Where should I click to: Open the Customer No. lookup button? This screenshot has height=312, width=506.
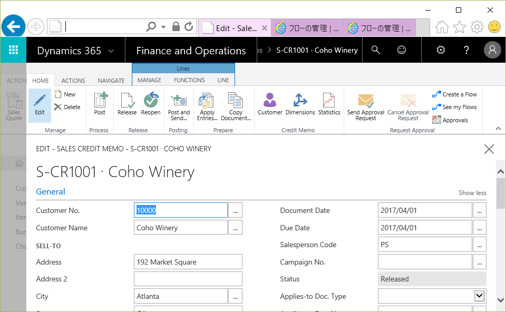[x=235, y=210]
